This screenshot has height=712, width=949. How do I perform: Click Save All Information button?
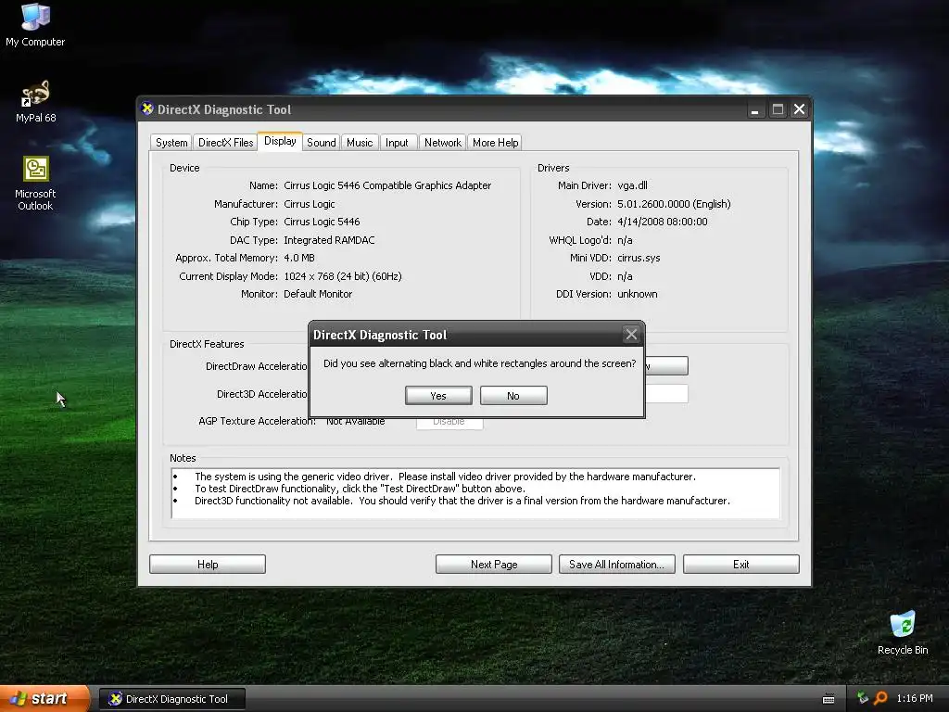pyautogui.click(x=616, y=565)
